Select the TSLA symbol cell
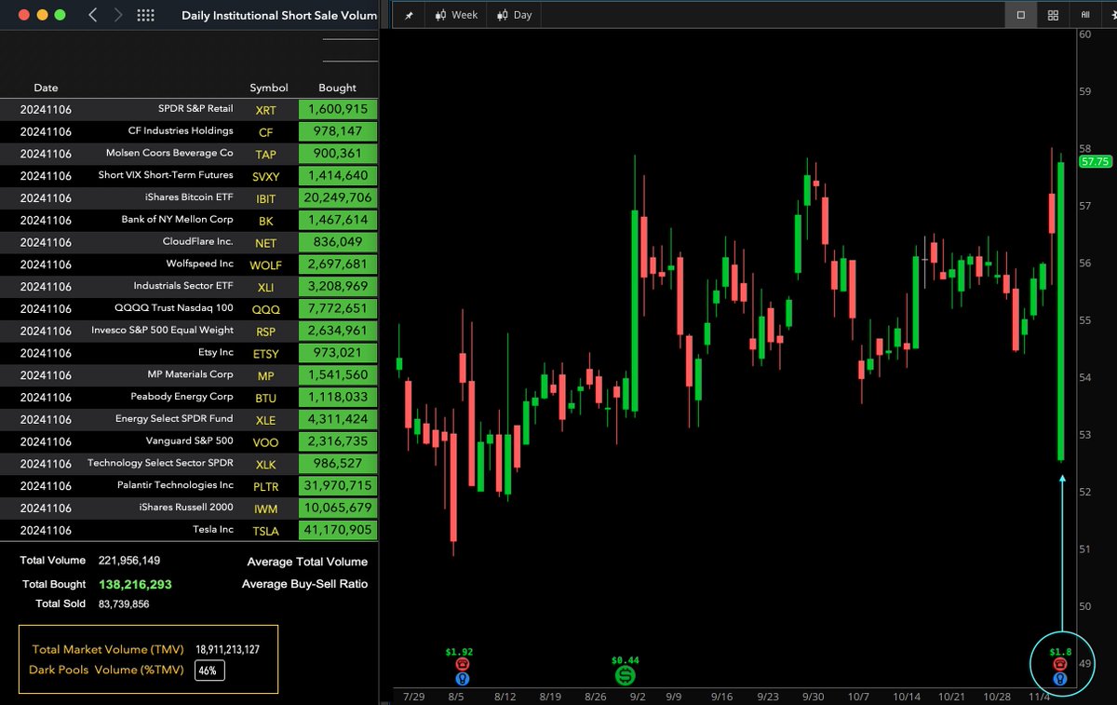Viewport: 1117px width, 705px height. point(266,531)
